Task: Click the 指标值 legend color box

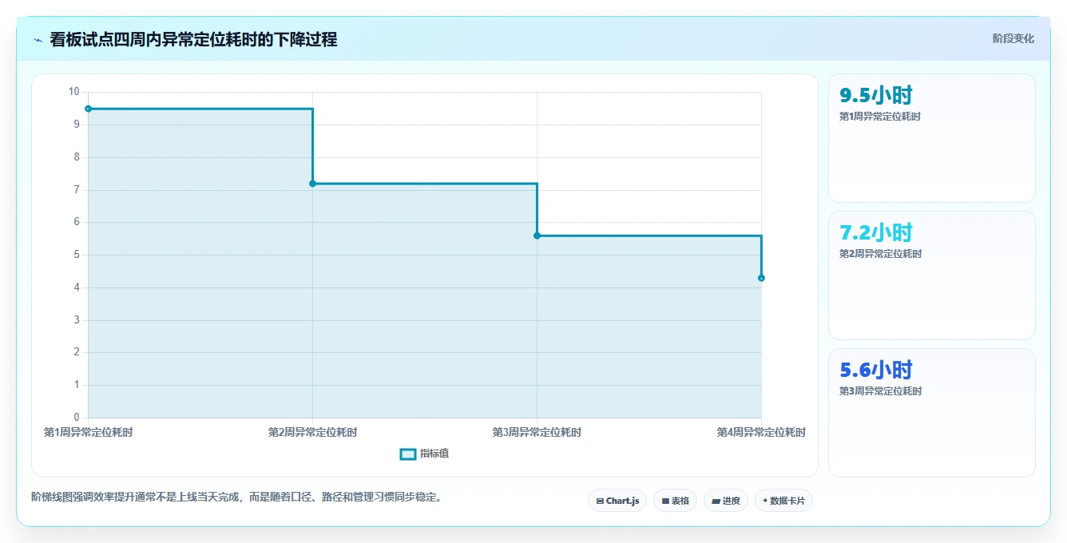Action: pos(407,454)
